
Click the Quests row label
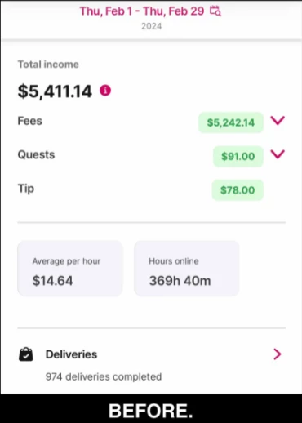click(x=36, y=154)
